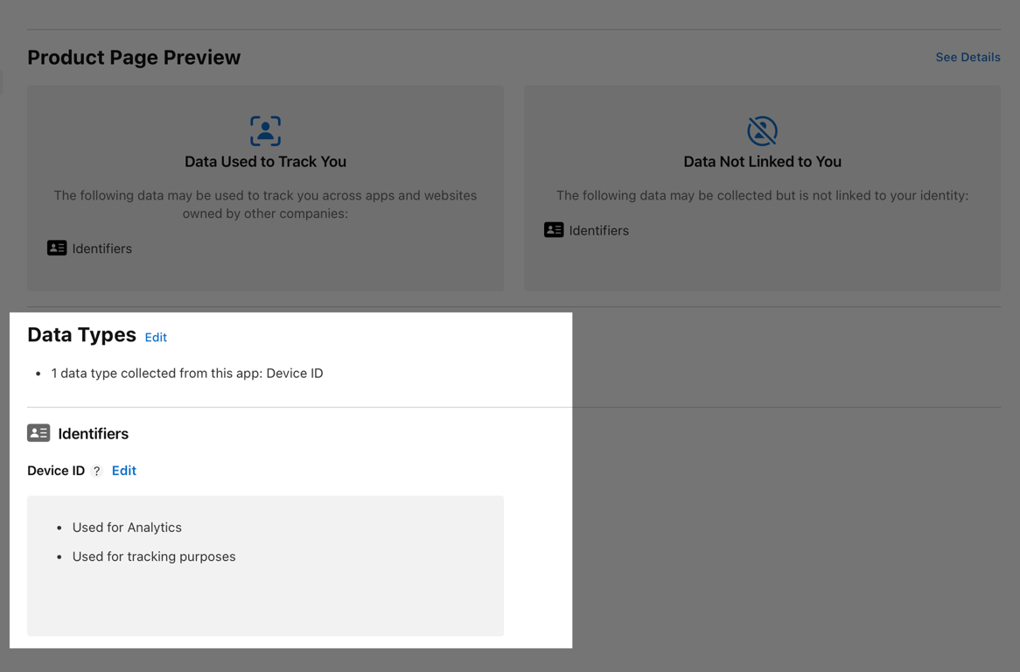Click Edit next to Data Types
Viewport: 1020px width, 672px height.
click(x=156, y=337)
